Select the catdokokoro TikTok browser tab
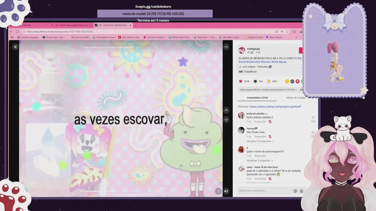376x211 pixels. pos(113,25)
